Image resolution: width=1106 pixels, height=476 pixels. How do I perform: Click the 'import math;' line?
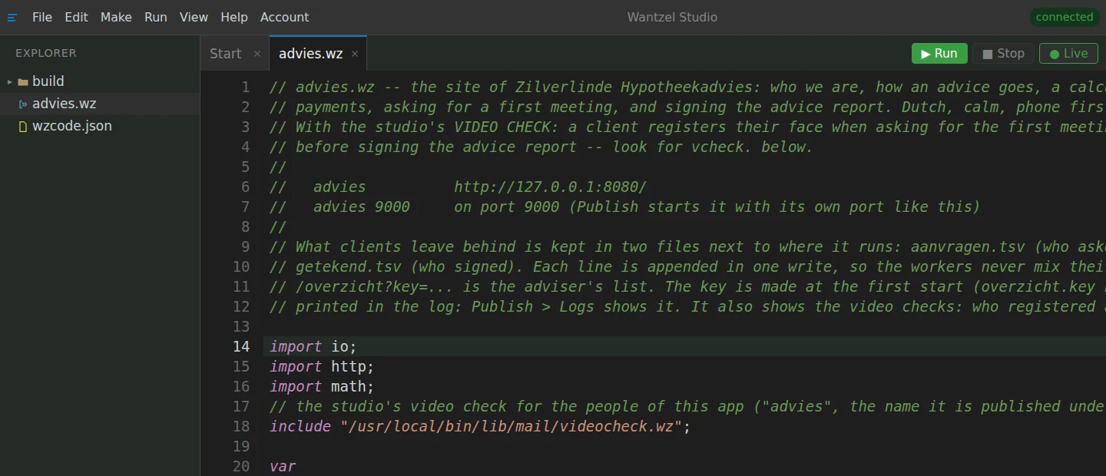(322, 386)
